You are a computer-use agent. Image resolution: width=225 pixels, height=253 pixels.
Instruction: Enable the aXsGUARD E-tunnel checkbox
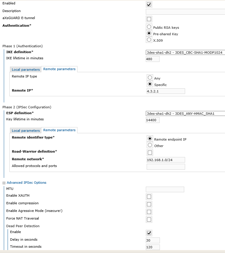(149, 19)
